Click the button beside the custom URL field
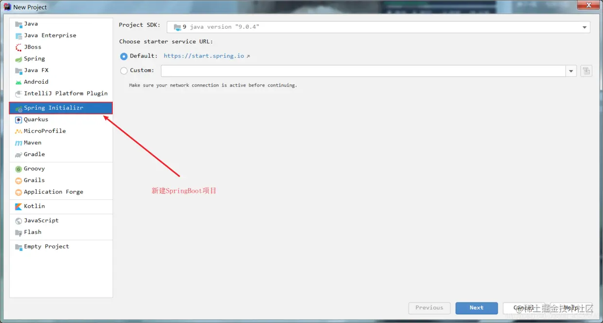 [x=586, y=71]
